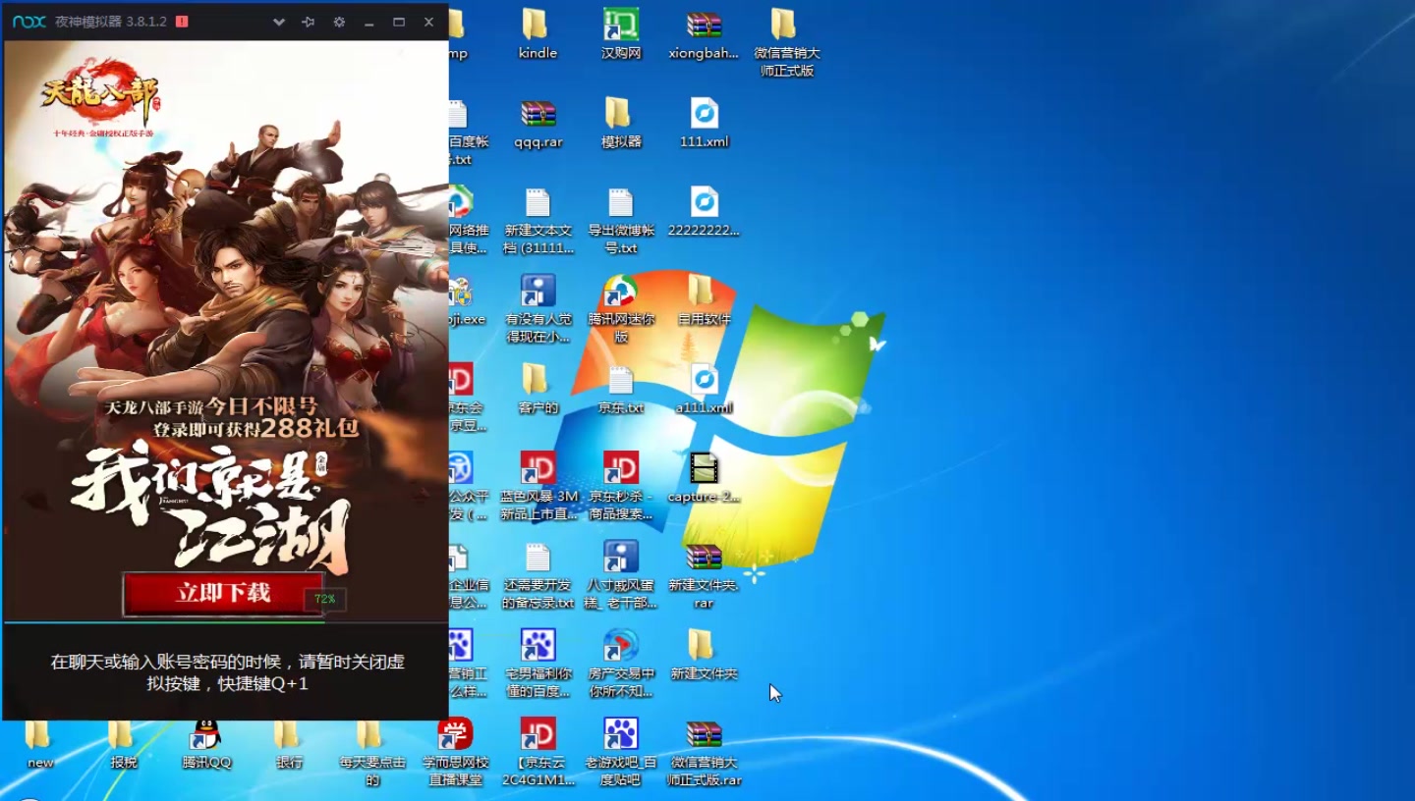Open the 模拟器 folder

[621, 123]
